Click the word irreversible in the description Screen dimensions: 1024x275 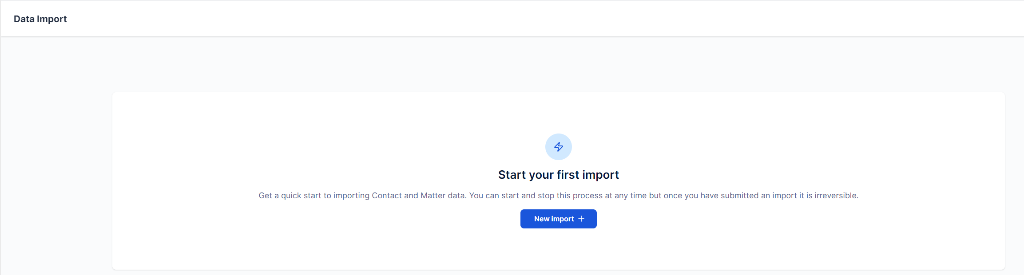(x=836, y=196)
